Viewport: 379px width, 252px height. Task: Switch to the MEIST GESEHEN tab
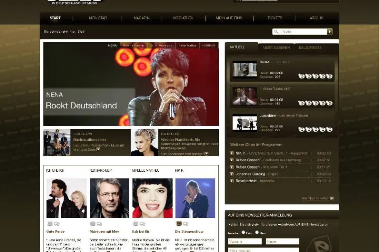pos(277,48)
